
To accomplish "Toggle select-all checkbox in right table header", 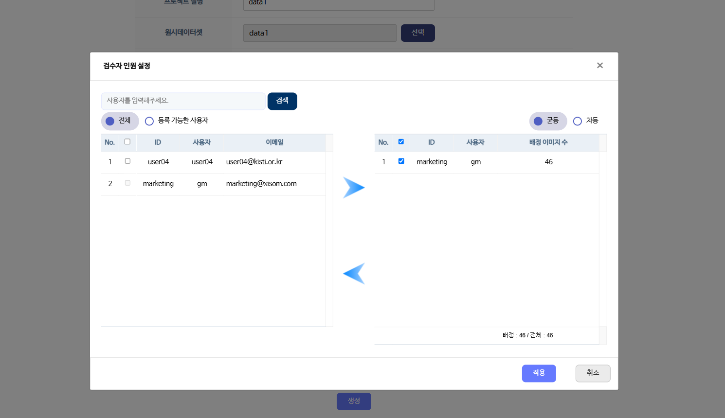I will pyautogui.click(x=401, y=142).
